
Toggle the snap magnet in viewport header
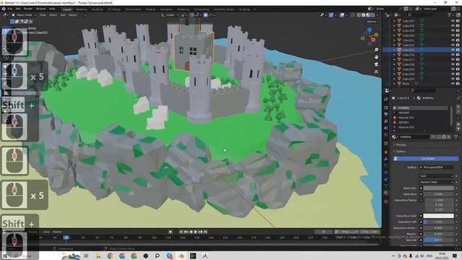192,15
